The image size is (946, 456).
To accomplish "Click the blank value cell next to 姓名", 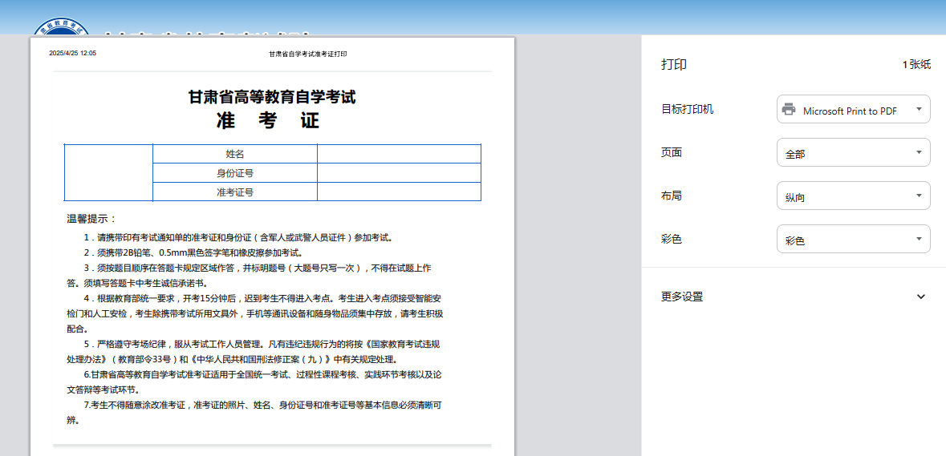I will (399, 154).
